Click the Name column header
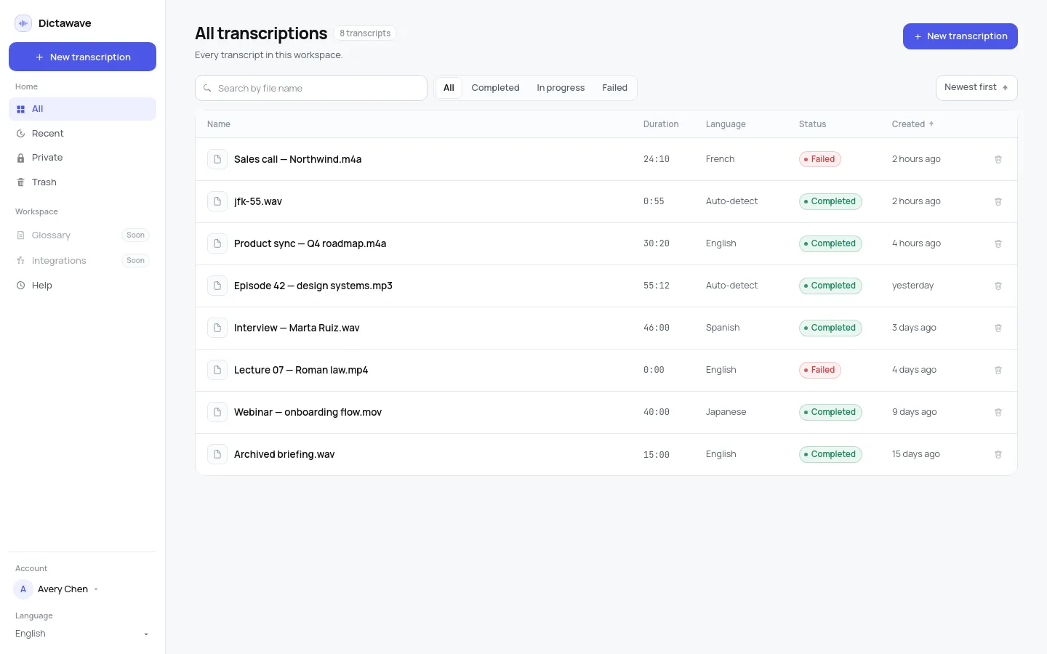 click(219, 124)
